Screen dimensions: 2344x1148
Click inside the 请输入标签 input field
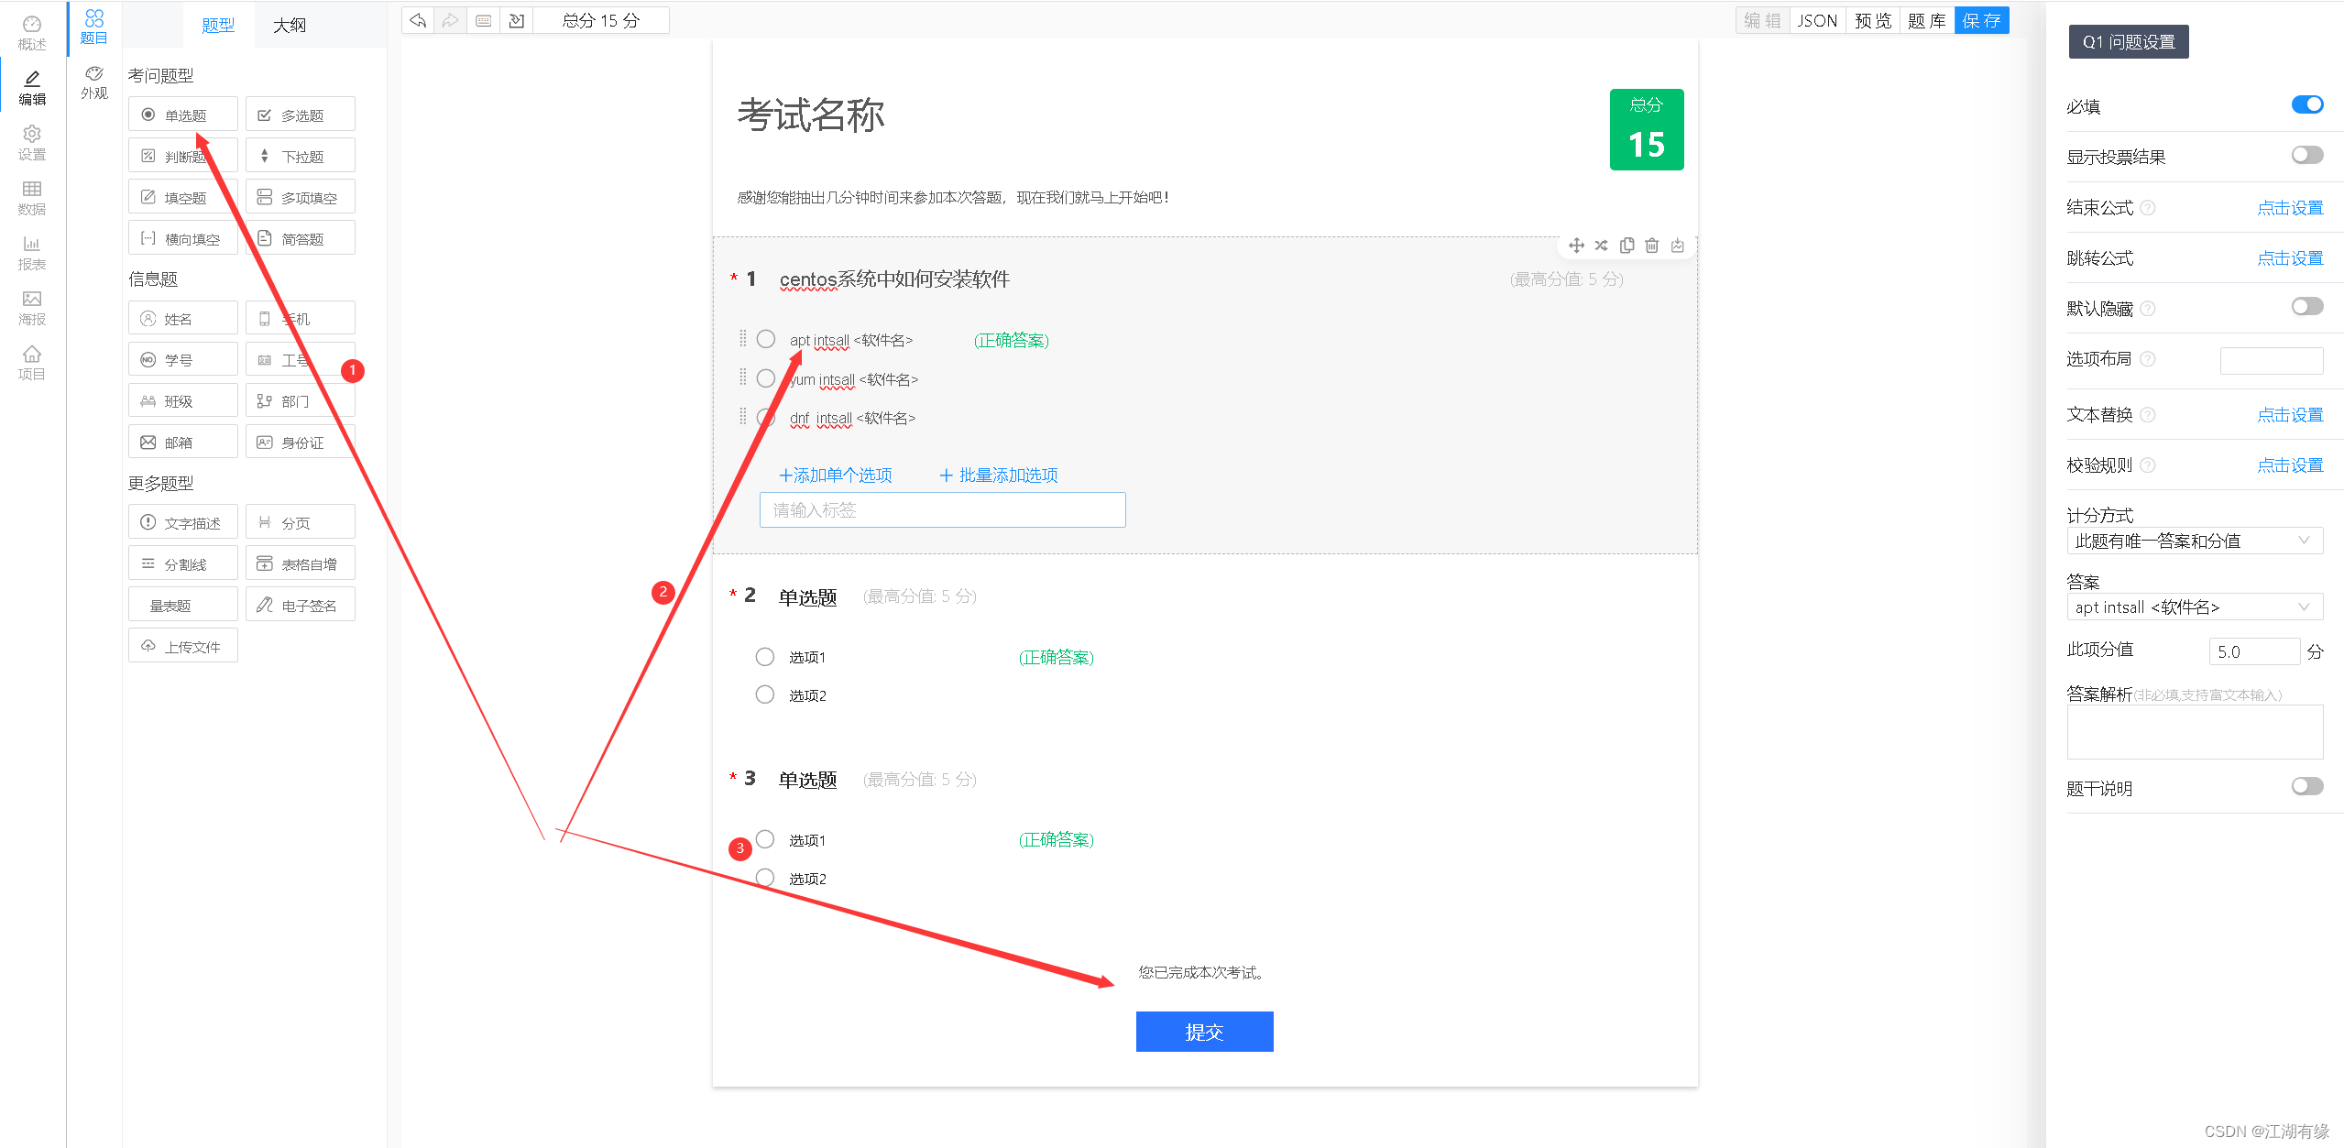pyautogui.click(x=941, y=509)
